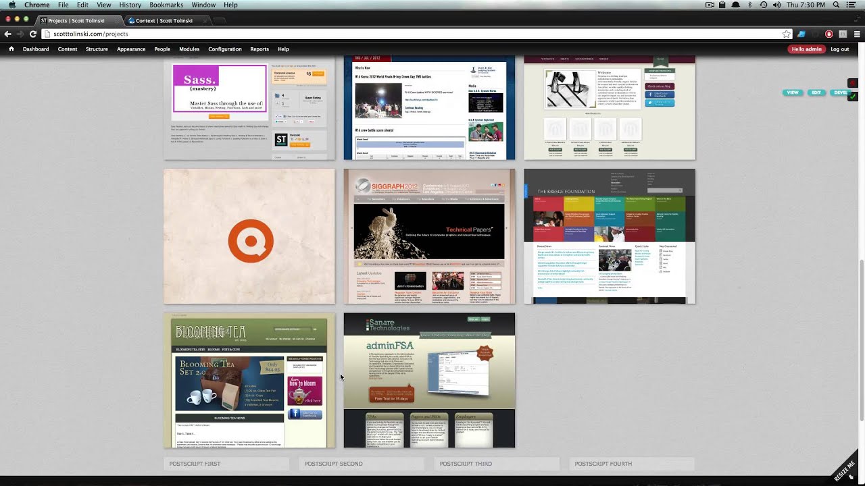Click the clock showing Thu 7:30 PM
The image size is (865, 486).
[806, 5]
